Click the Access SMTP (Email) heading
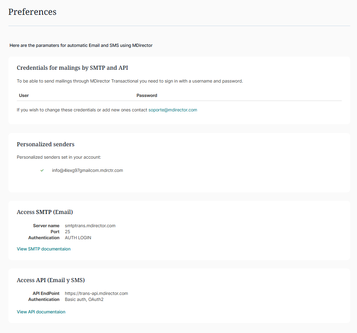The height and width of the screenshot is (333, 357). coord(45,212)
